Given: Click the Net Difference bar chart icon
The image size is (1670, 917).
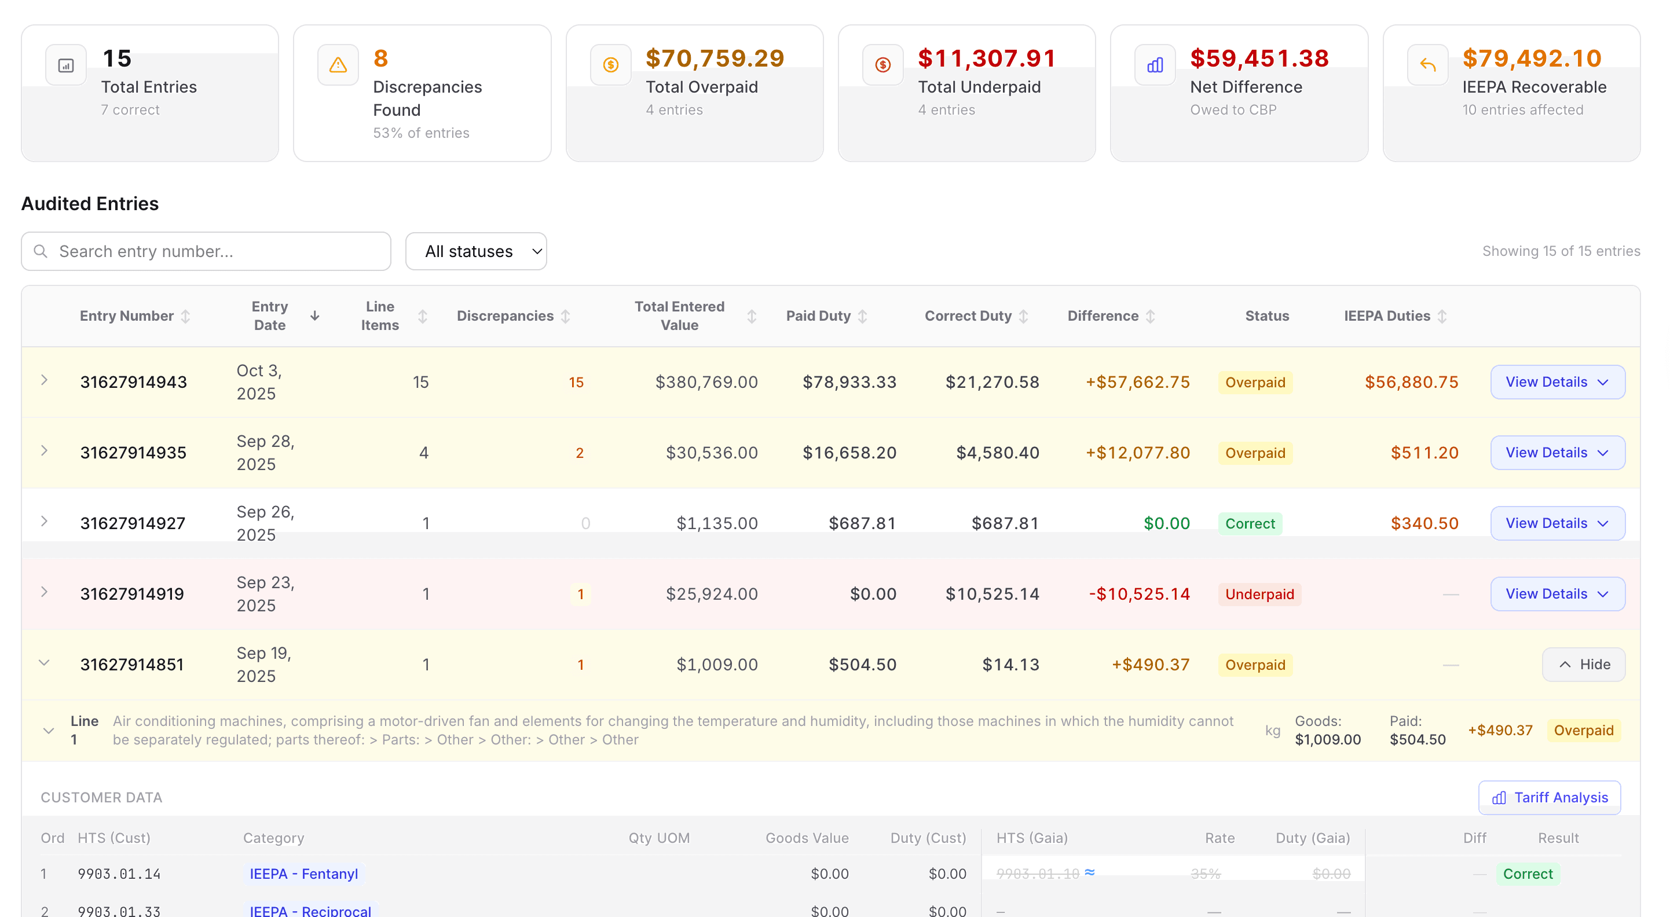Looking at the screenshot, I should point(1155,65).
